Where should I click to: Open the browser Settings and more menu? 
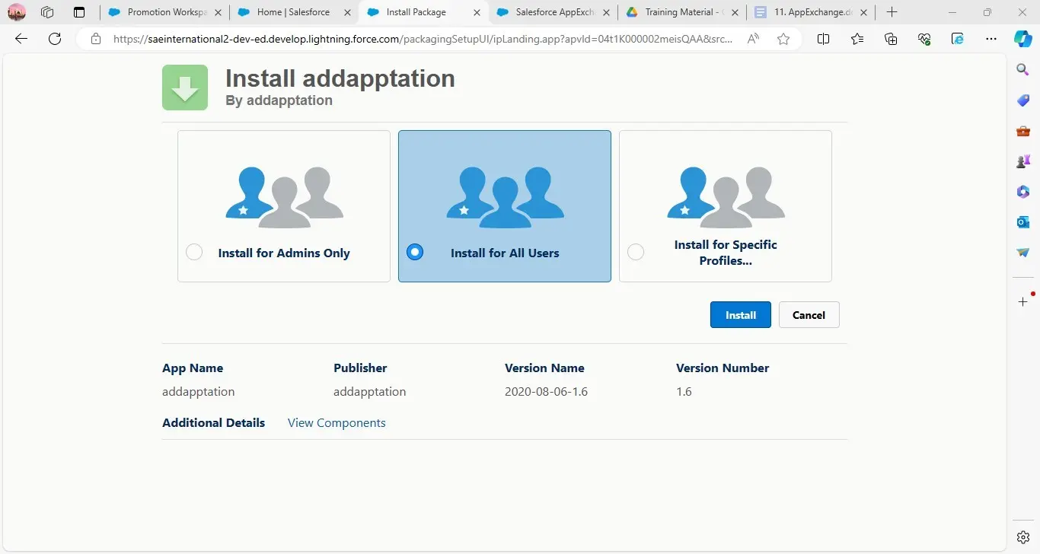coord(991,40)
